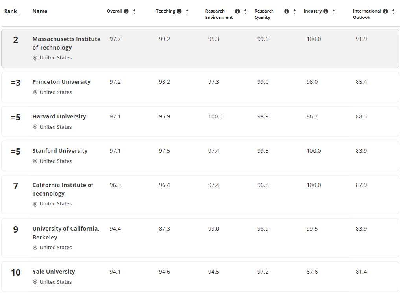Click the info icon beside Overall

[126, 11]
